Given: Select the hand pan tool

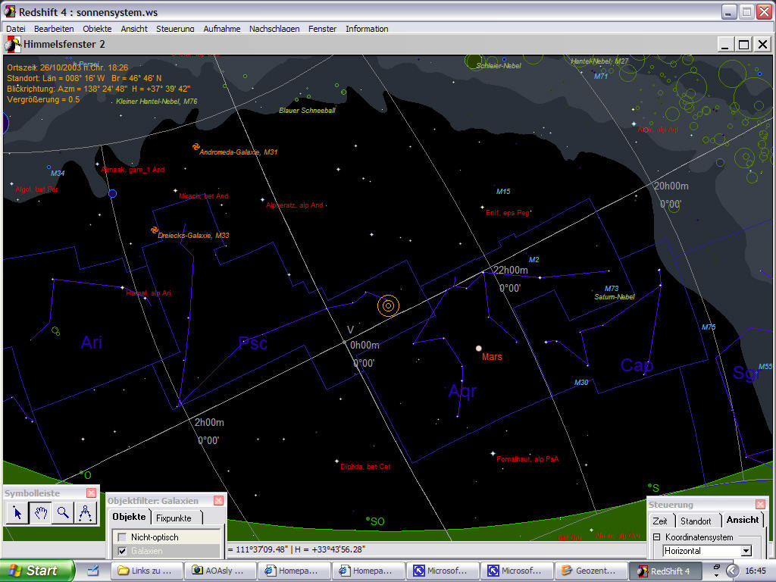Looking at the screenshot, I should click(39, 513).
